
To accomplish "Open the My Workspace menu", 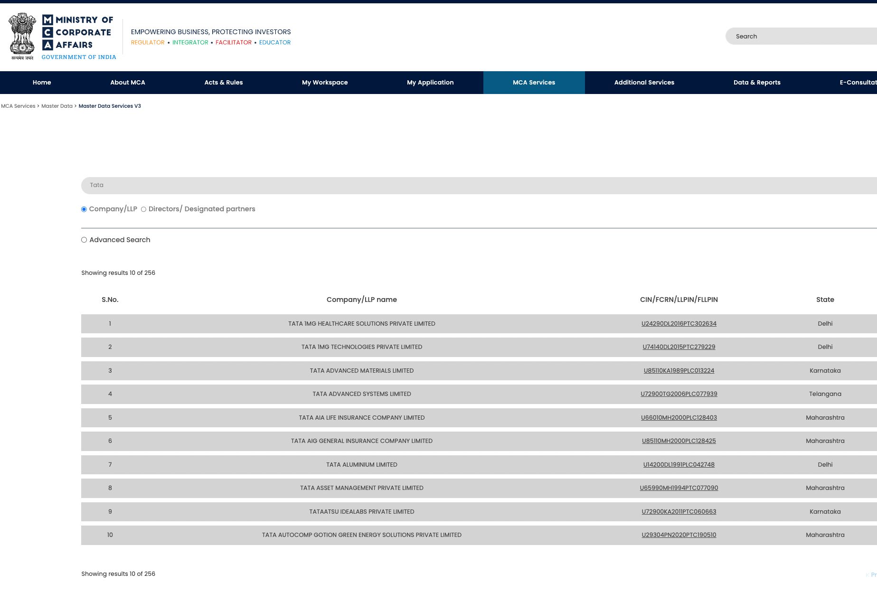I will (x=325, y=83).
